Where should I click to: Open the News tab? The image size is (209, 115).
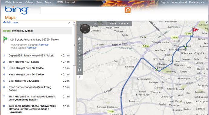click(x=39, y=2)
